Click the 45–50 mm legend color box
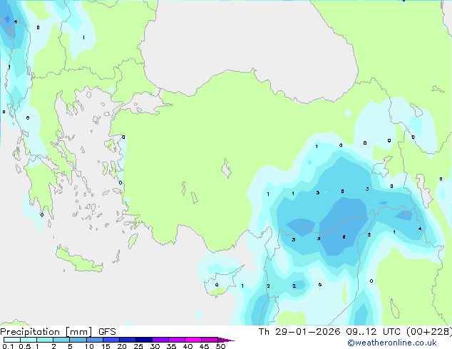This screenshot has width=452, height=349. [x=210, y=340]
